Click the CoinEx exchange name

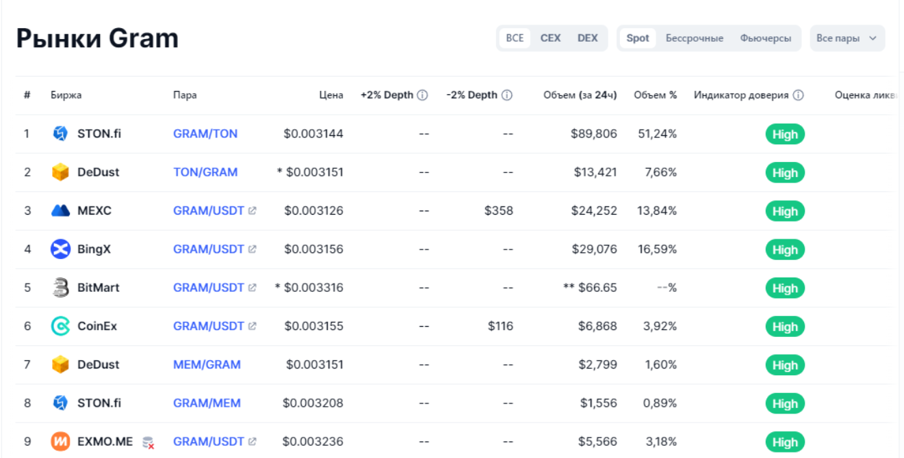[97, 326]
